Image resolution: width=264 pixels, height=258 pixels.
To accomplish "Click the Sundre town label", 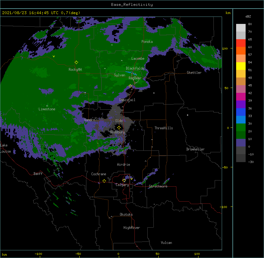I will click(x=89, y=120).
